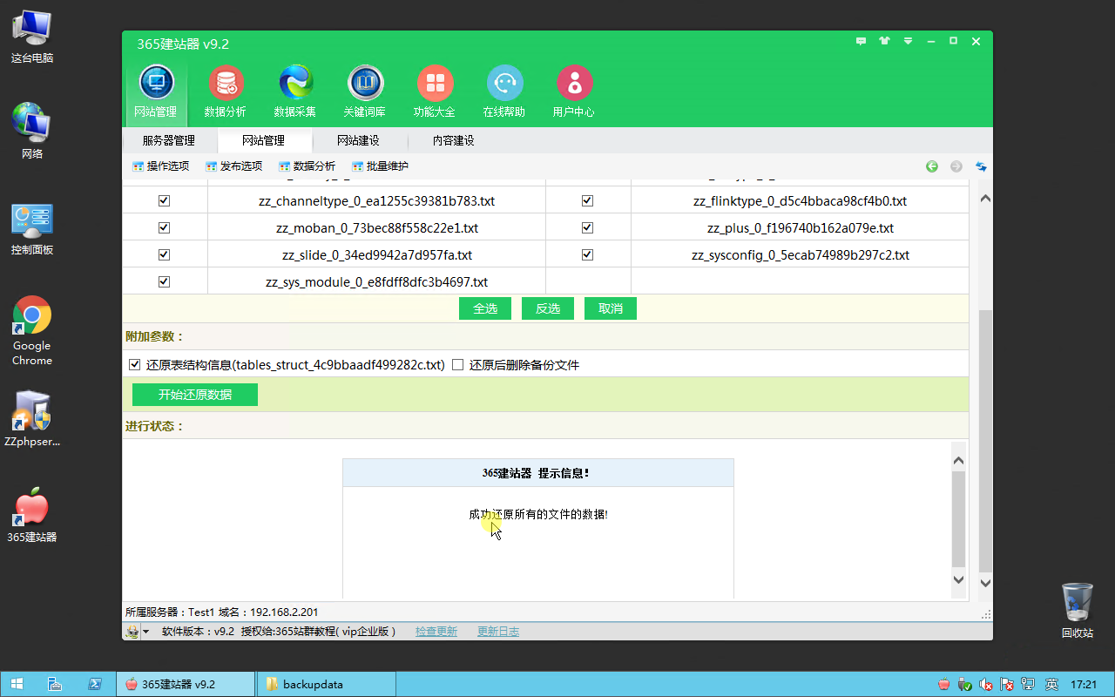Open the Google Chrome desktop shortcut
Screen dimensions: 1115x697
coord(31,330)
